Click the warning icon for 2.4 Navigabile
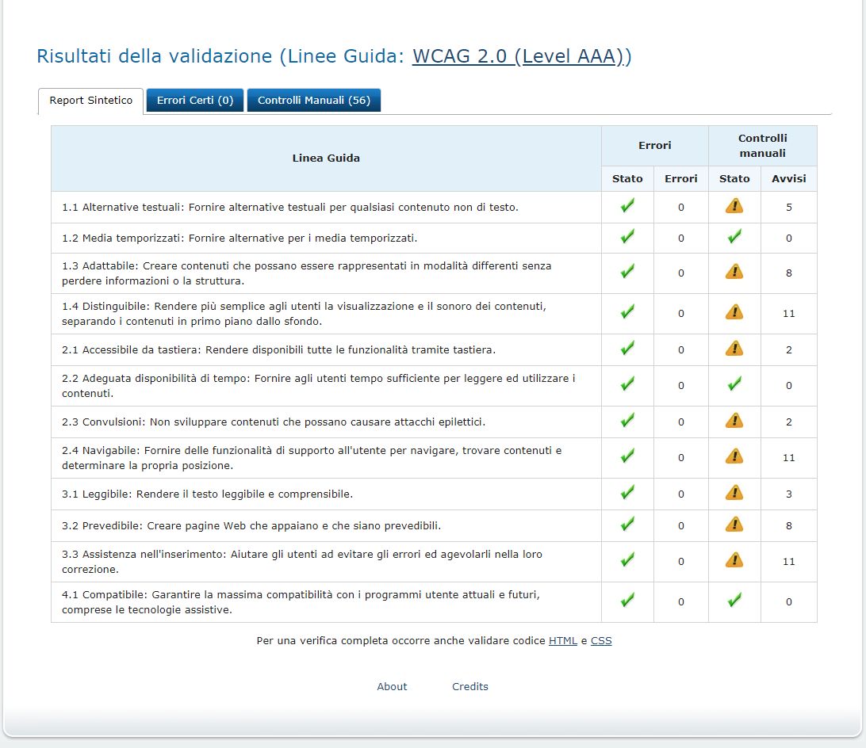Screen dimensions: 866x748 (x=734, y=456)
